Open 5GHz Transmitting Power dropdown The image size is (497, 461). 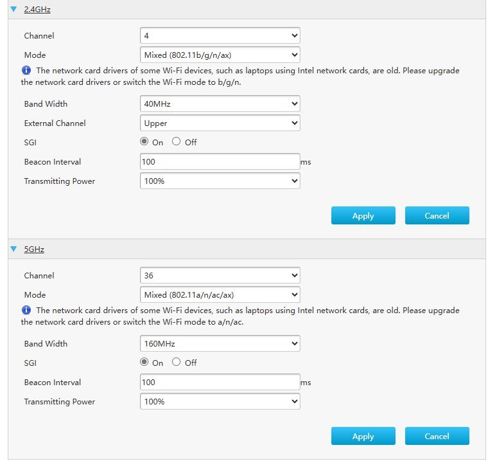(220, 401)
